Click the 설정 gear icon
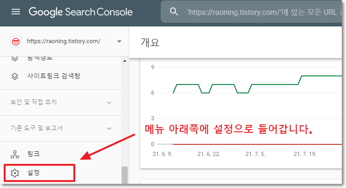 [15, 173]
